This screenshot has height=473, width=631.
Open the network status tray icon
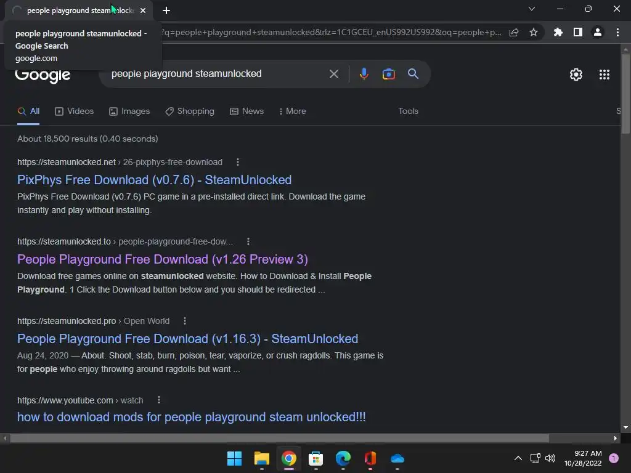(x=535, y=458)
